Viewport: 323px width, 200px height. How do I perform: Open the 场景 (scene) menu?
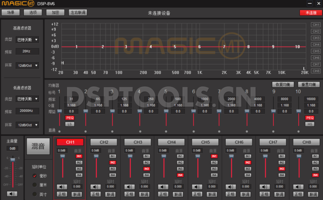point(11,13)
